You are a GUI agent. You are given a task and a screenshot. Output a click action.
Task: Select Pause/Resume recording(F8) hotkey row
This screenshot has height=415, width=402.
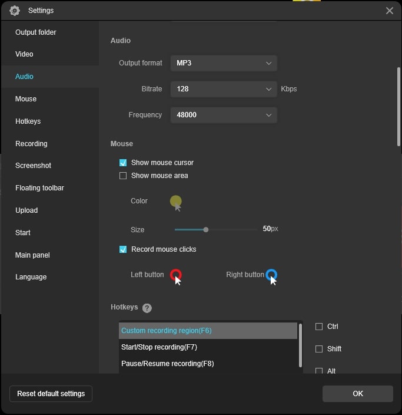tap(208, 364)
